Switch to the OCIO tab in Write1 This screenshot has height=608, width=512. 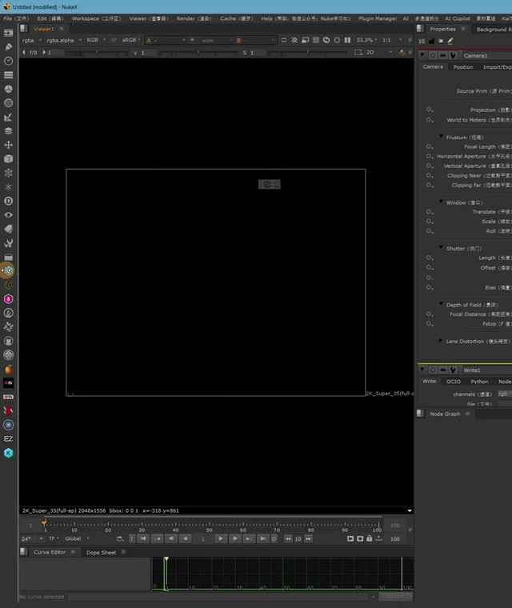453,382
